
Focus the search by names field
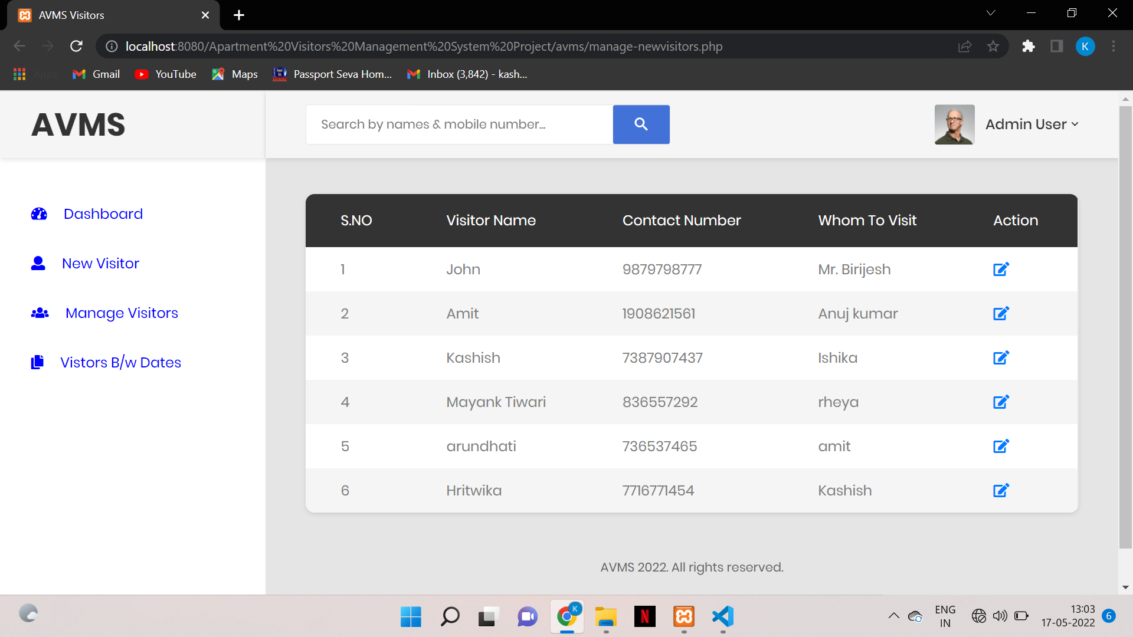tap(459, 124)
